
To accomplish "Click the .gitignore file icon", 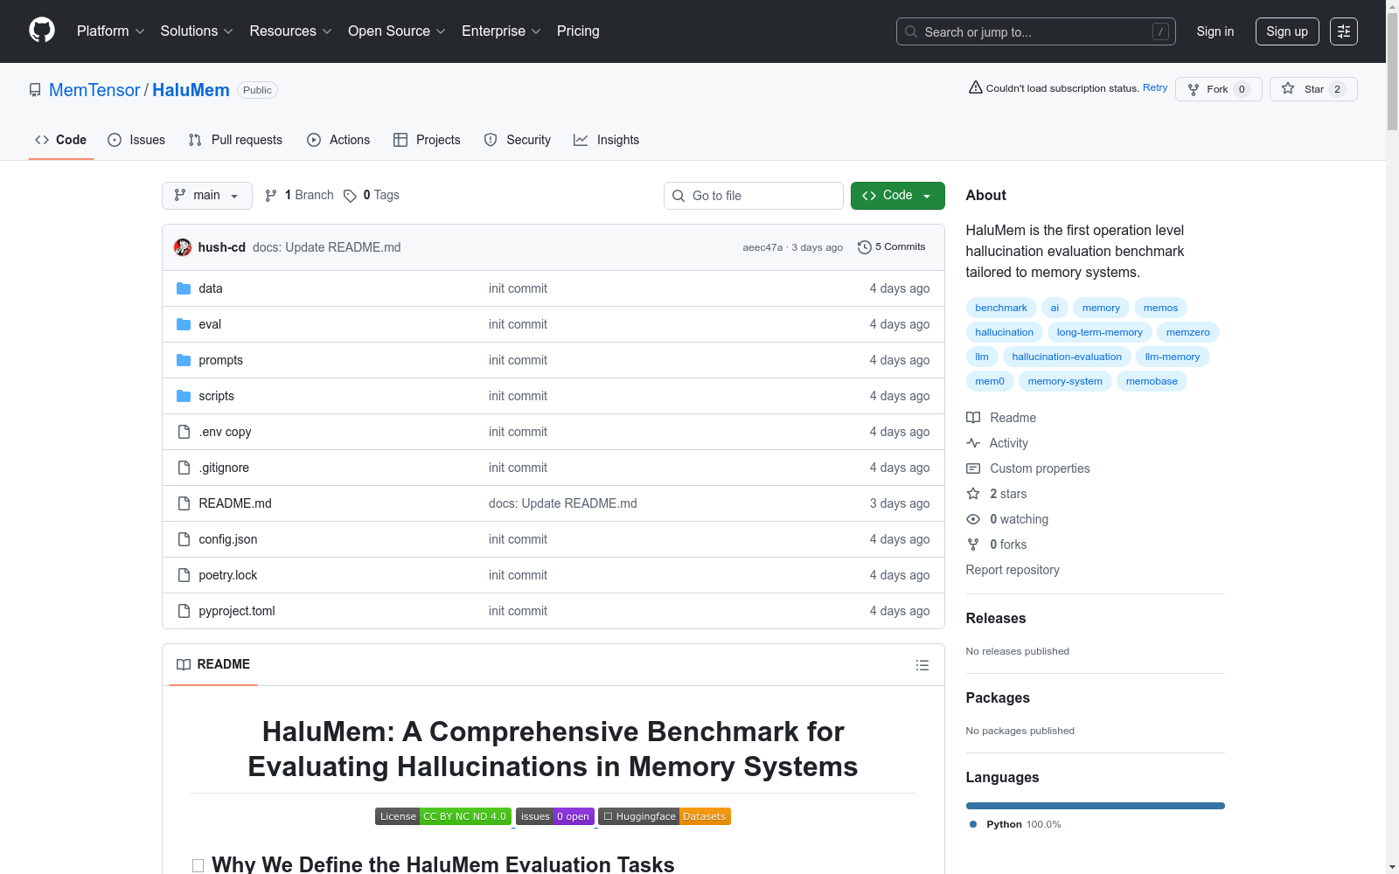I will pyautogui.click(x=184, y=468).
